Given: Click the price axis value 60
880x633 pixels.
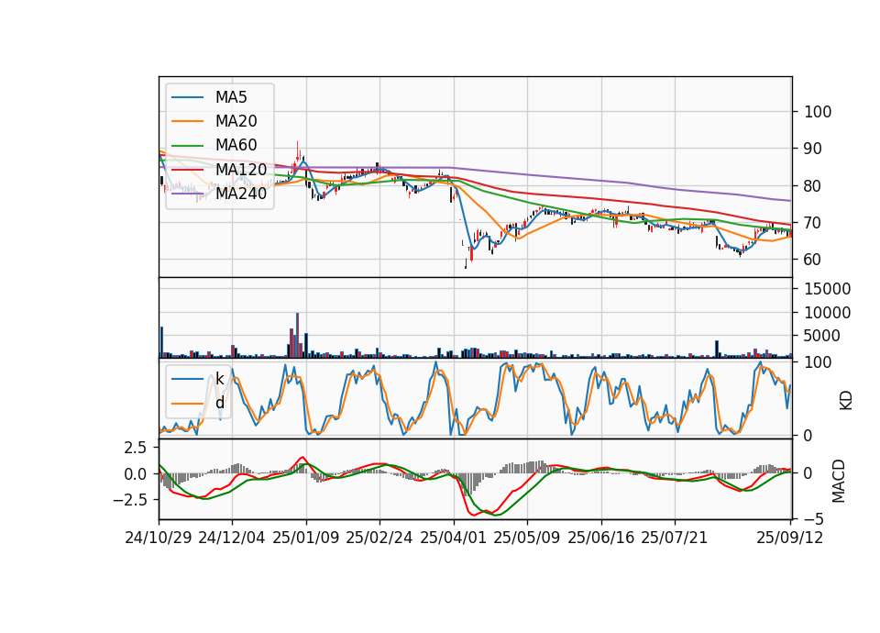Looking at the screenshot, I should [813, 260].
